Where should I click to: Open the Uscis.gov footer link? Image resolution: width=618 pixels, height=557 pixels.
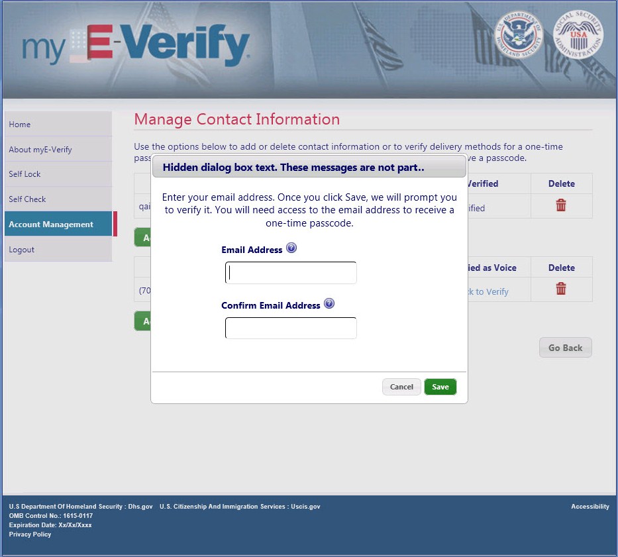point(305,507)
